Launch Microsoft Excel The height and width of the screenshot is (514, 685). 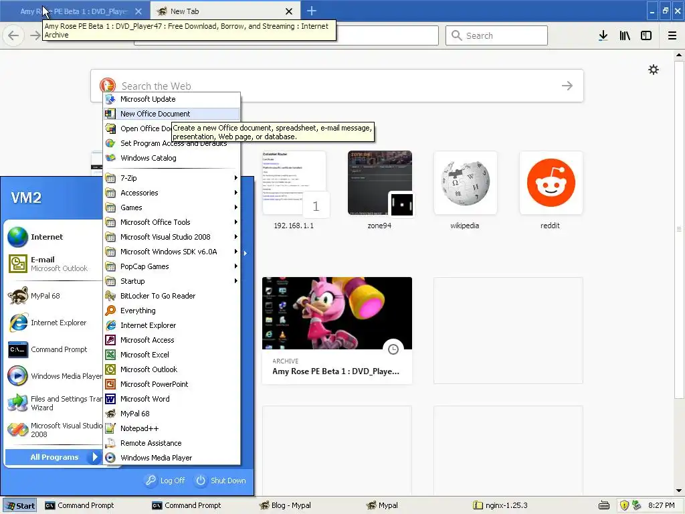point(172,355)
